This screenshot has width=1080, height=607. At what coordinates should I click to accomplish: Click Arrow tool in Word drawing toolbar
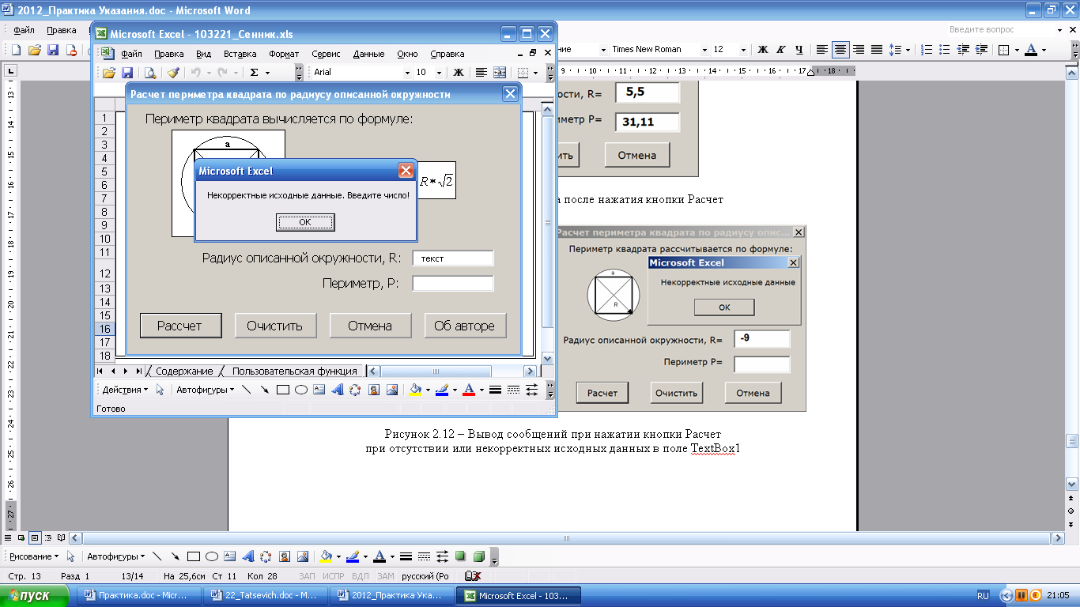point(175,556)
